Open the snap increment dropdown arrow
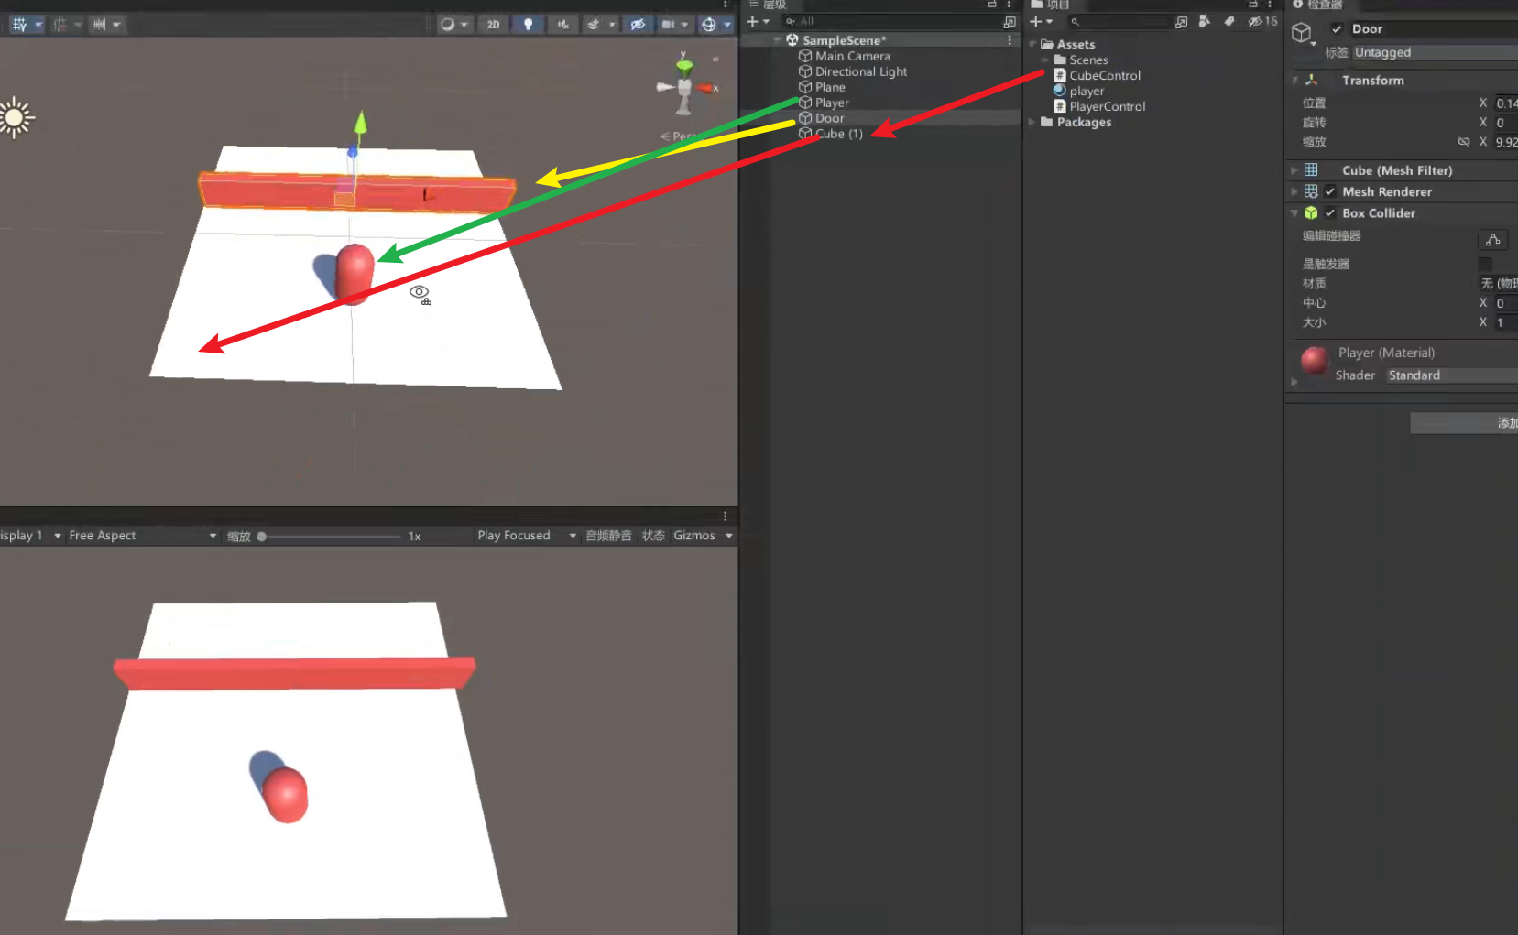 [116, 25]
